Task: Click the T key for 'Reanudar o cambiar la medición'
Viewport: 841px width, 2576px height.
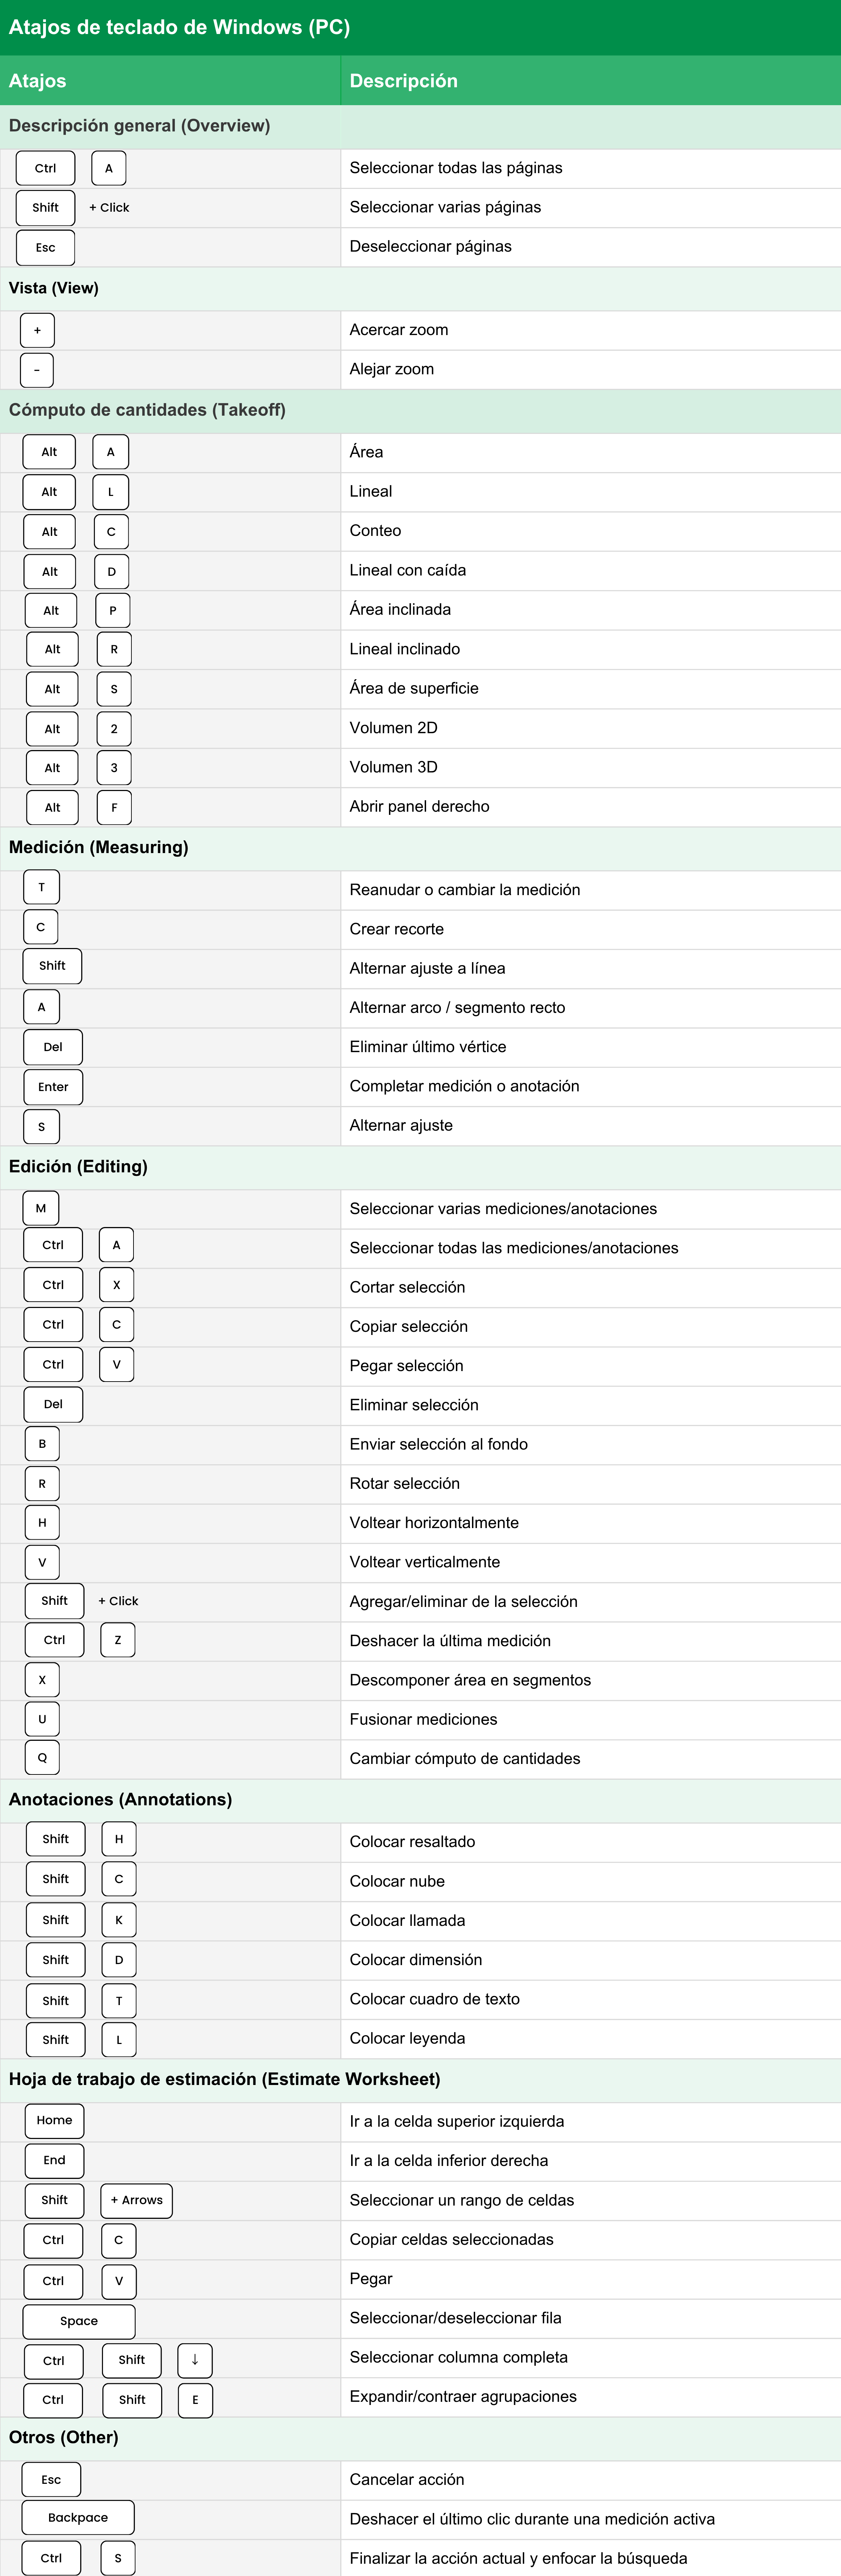Action: click(41, 887)
